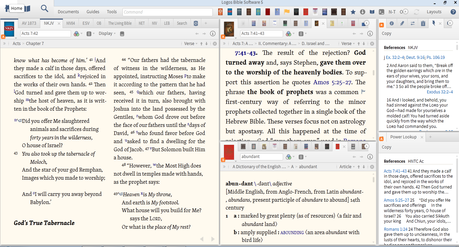Switch to the LEB tab
Image resolution: width=459 pixels, height=247 pixels.
pyautogui.click(x=167, y=23)
